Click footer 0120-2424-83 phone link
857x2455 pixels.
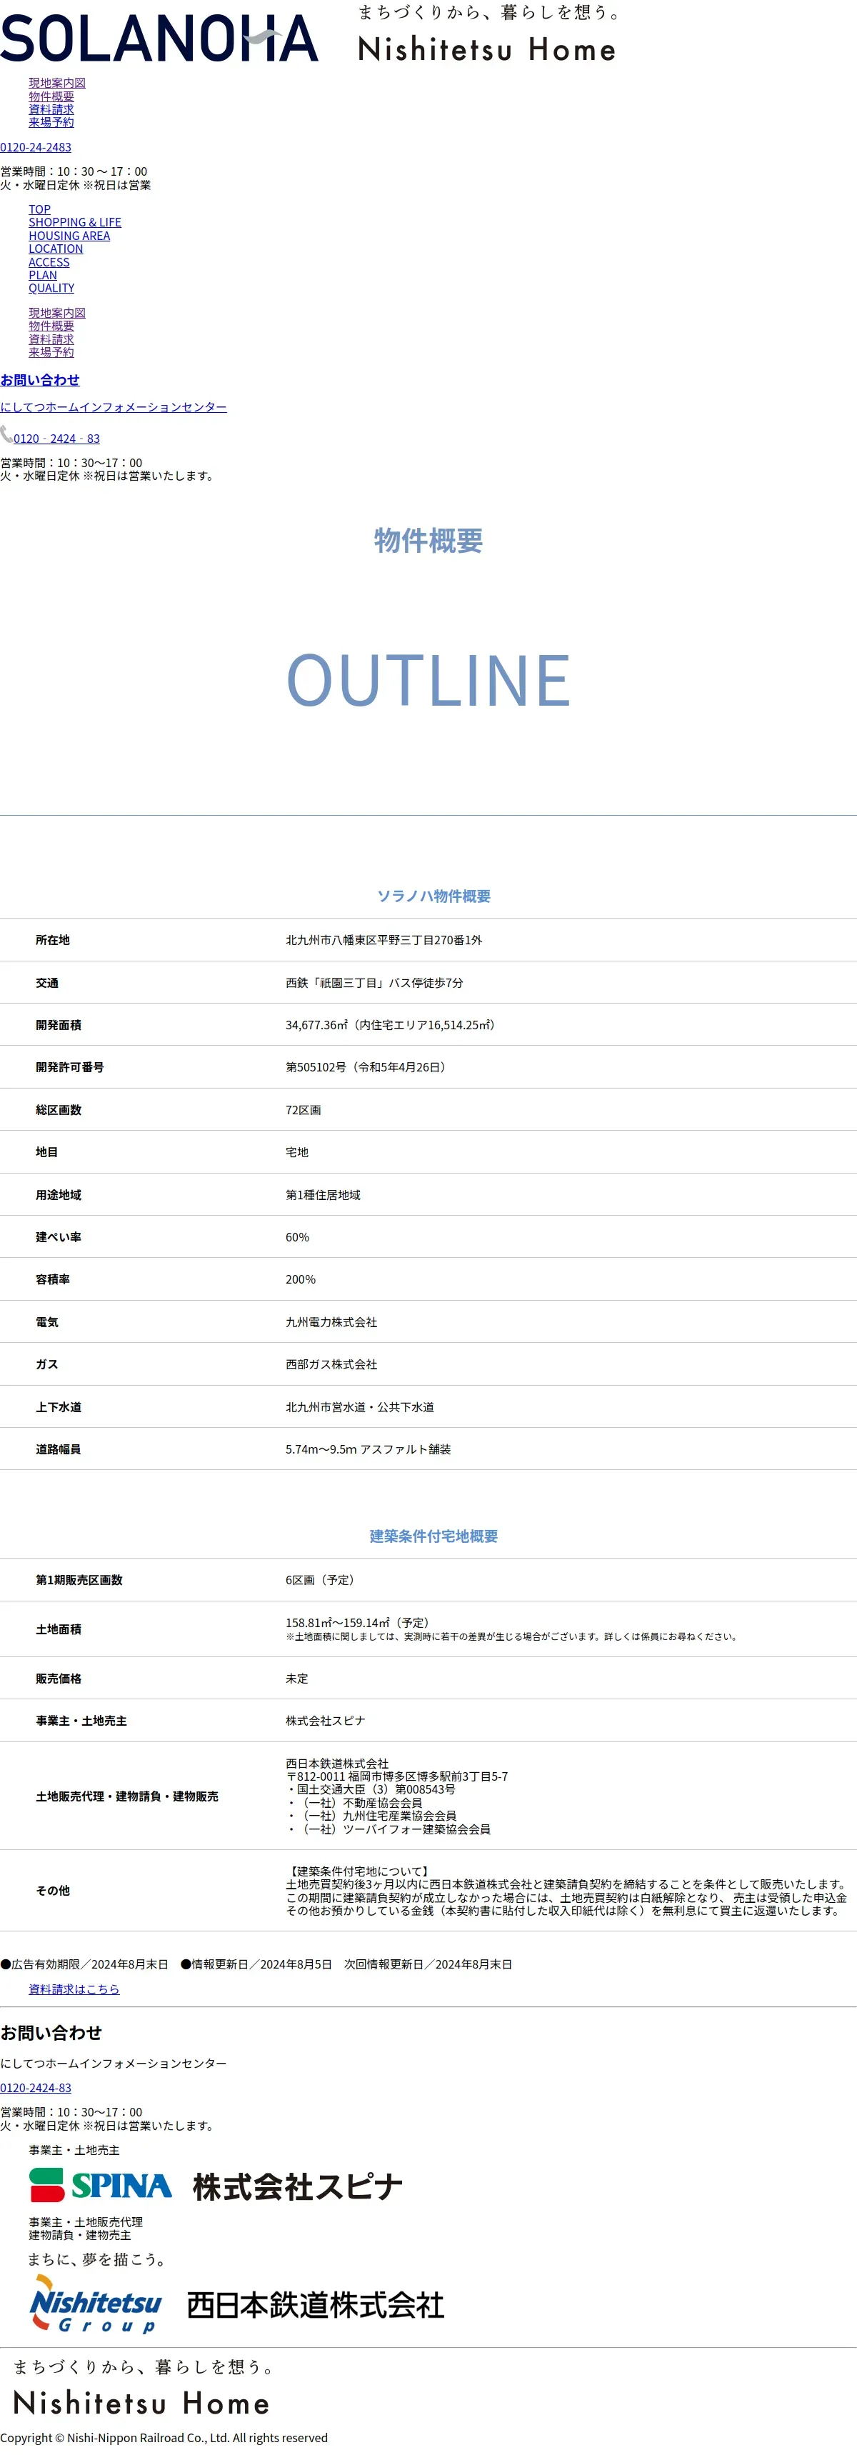(x=35, y=2087)
